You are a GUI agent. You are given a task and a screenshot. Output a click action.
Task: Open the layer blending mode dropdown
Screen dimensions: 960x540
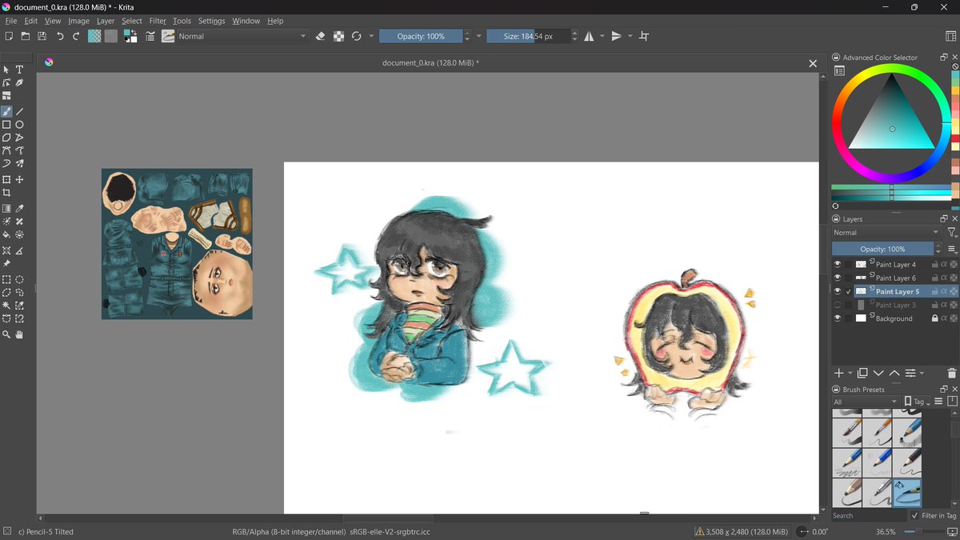(886, 232)
